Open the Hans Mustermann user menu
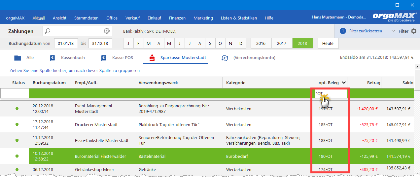Screen dimensions: 420x177 pyautogui.click(x=338, y=18)
